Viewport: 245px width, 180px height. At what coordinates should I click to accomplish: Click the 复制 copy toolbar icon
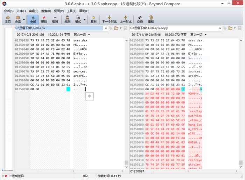pos(93,19)
